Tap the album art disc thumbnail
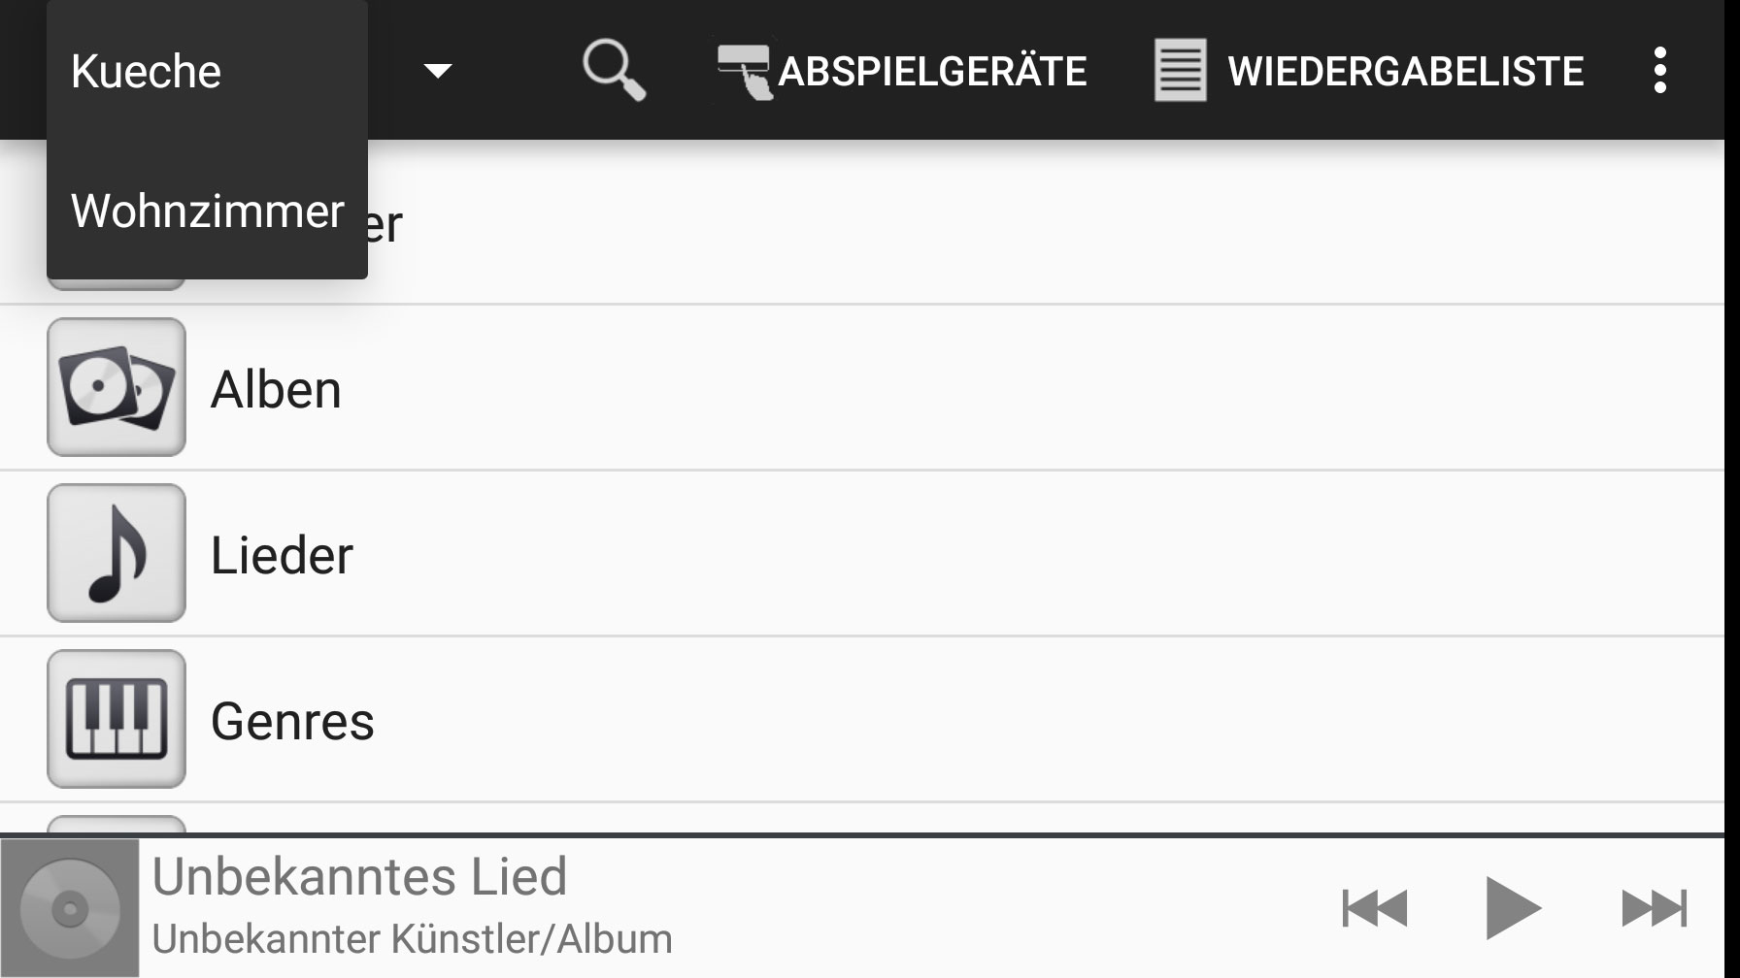This screenshot has width=1740, height=978. [x=70, y=908]
